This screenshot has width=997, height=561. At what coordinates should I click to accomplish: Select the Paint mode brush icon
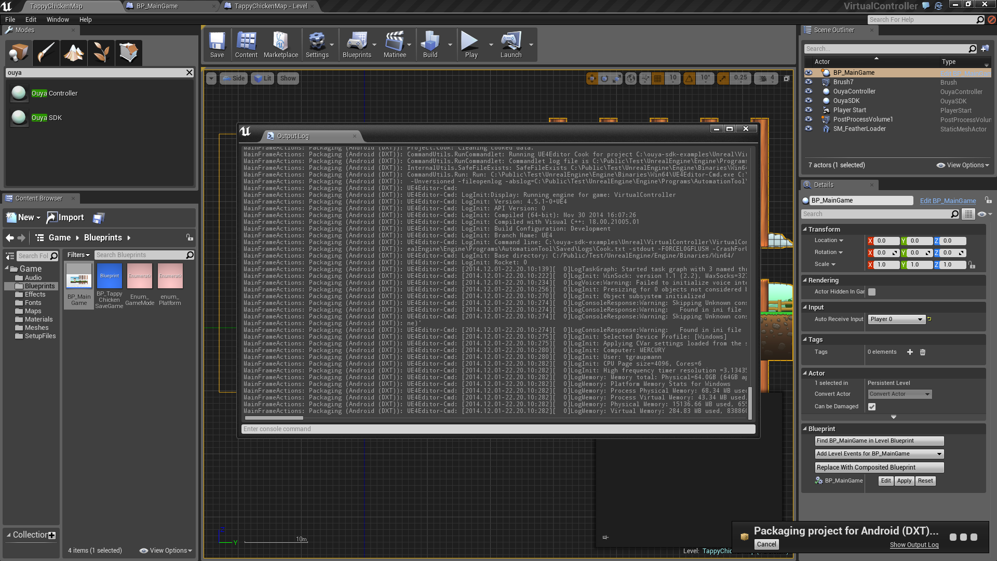click(x=46, y=52)
